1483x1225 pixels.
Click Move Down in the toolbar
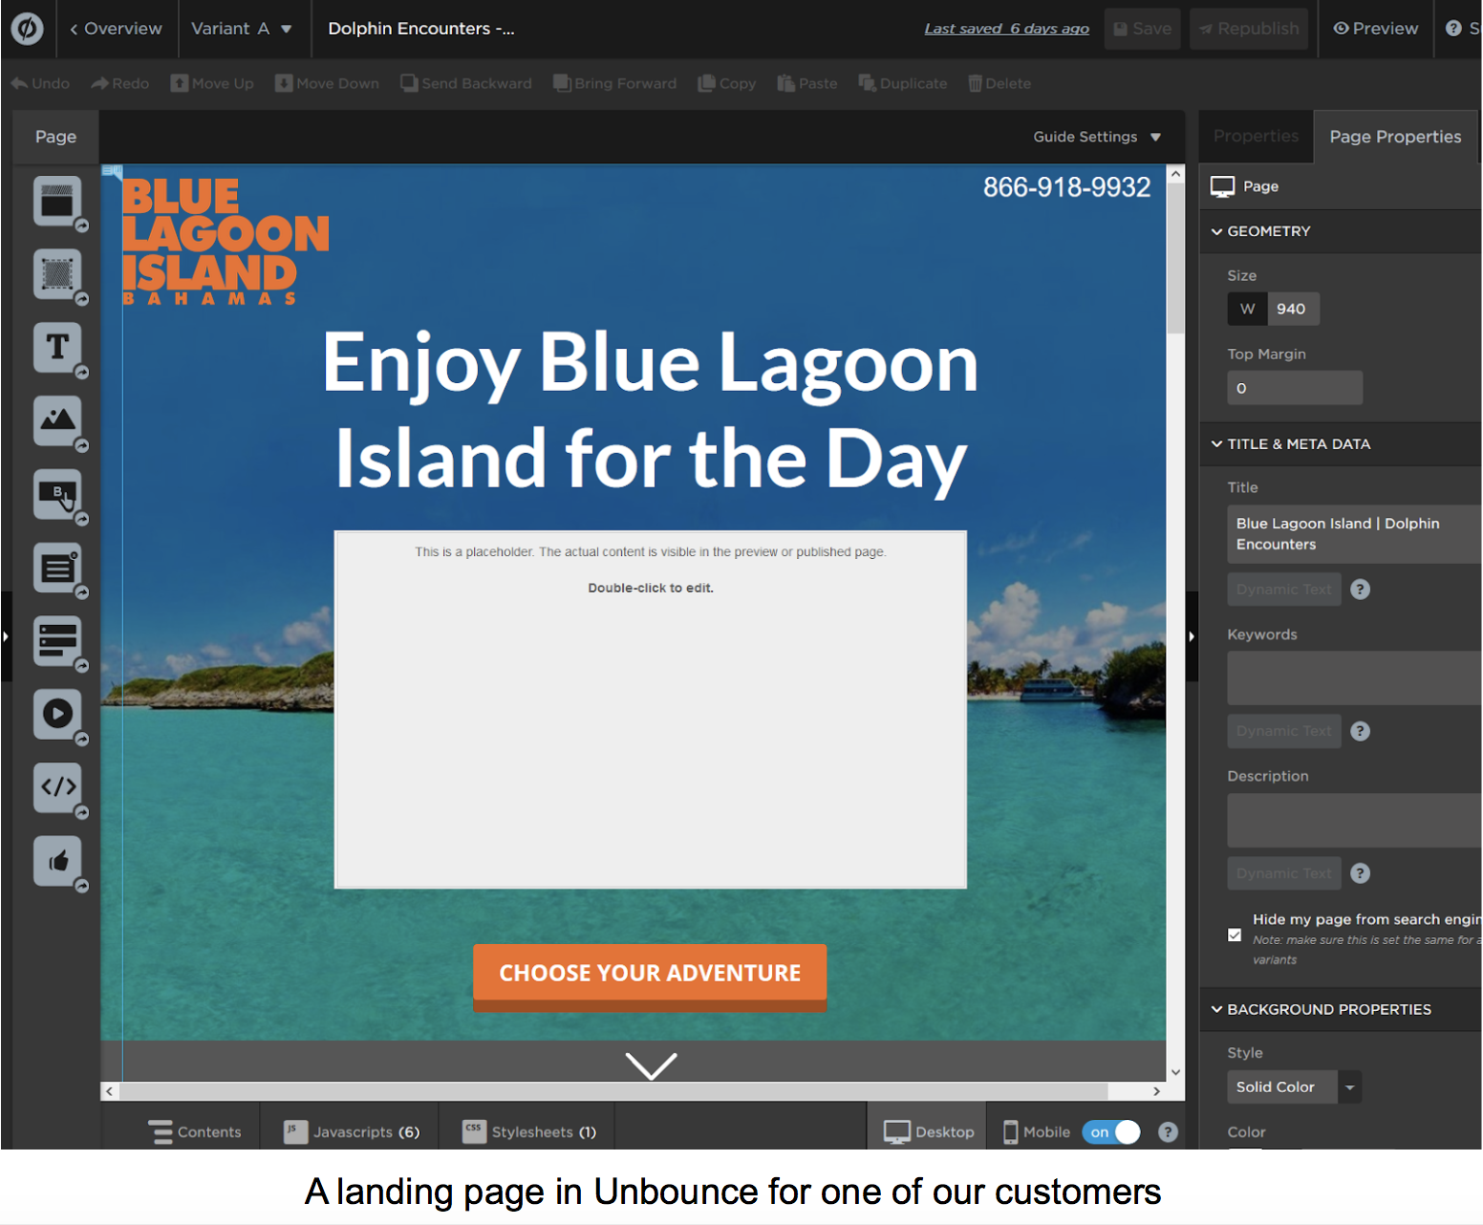pos(327,83)
